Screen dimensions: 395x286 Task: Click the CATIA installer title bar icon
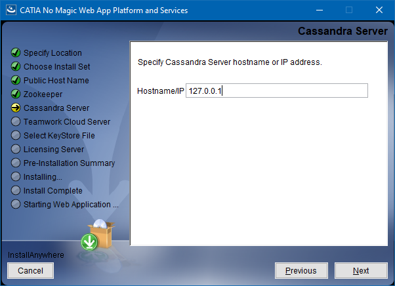(11, 10)
